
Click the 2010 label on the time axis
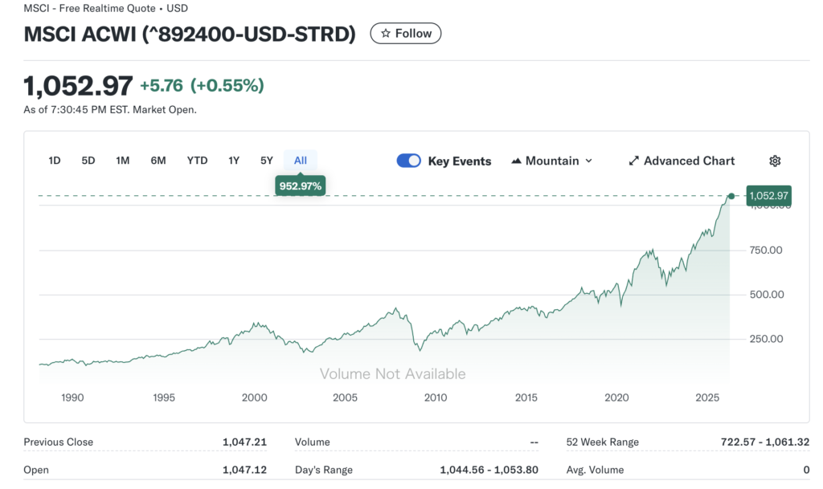436,397
